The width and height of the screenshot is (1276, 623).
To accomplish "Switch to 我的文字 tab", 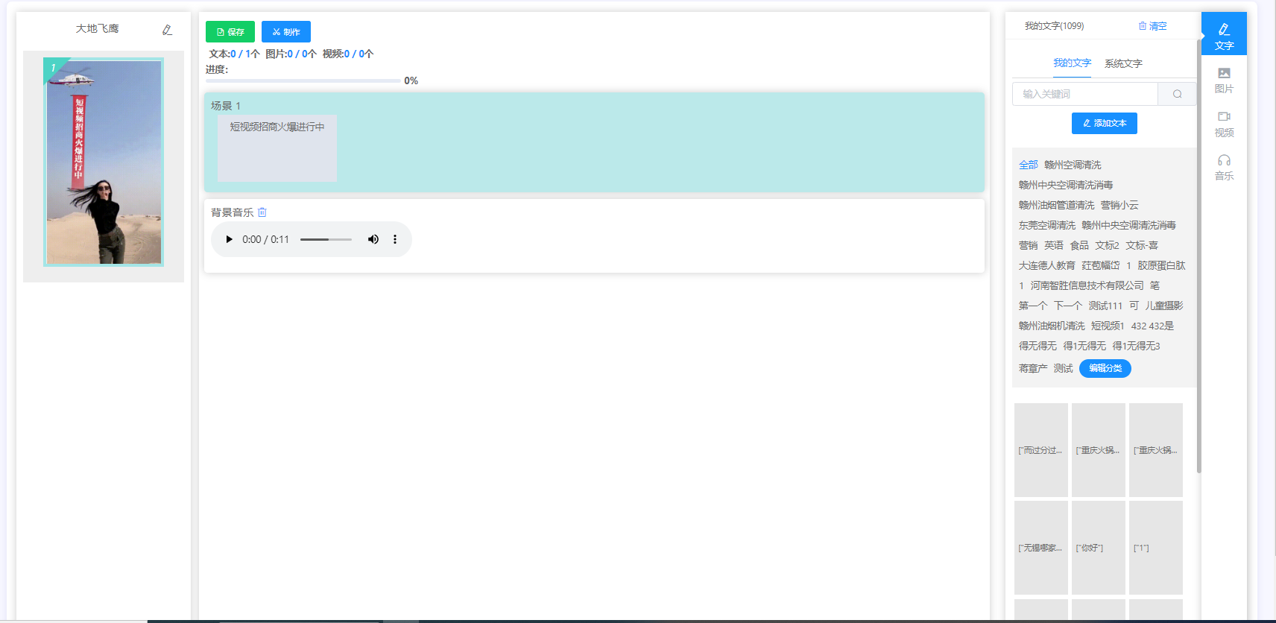I will pos(1072,63).
